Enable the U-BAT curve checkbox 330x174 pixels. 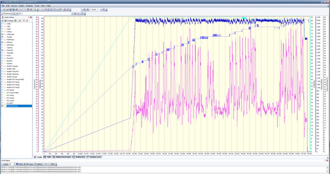2,29
